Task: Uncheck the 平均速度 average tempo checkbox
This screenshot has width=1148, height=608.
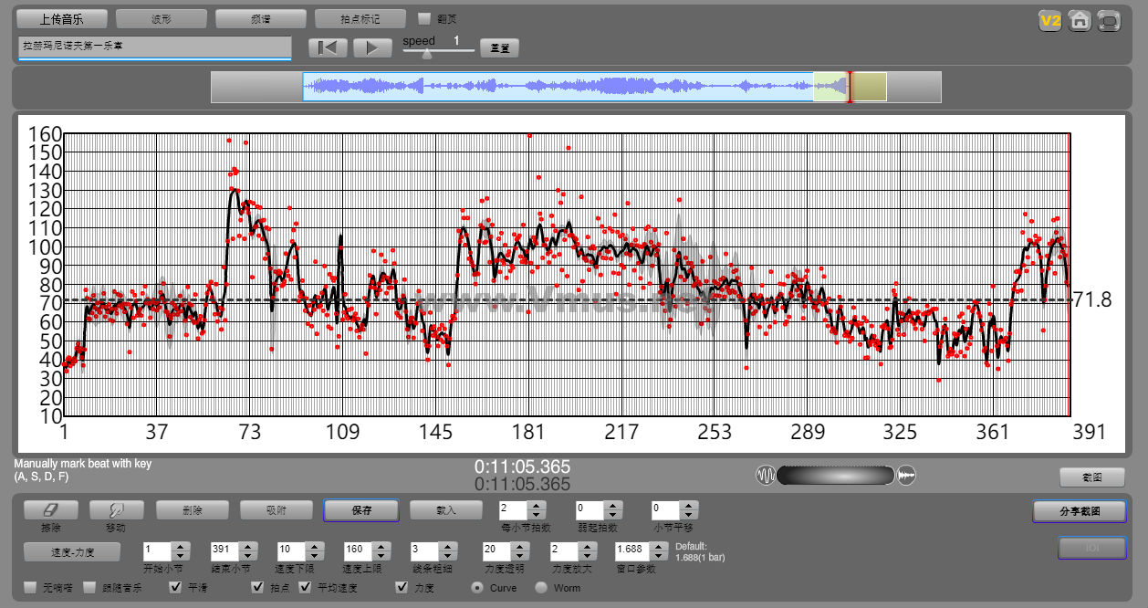Action: pos(305,587)
